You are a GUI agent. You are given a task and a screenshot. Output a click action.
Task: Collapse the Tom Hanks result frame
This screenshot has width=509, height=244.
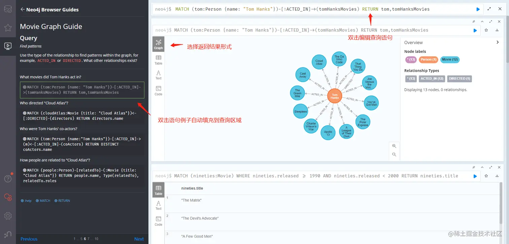click(482, 22)
